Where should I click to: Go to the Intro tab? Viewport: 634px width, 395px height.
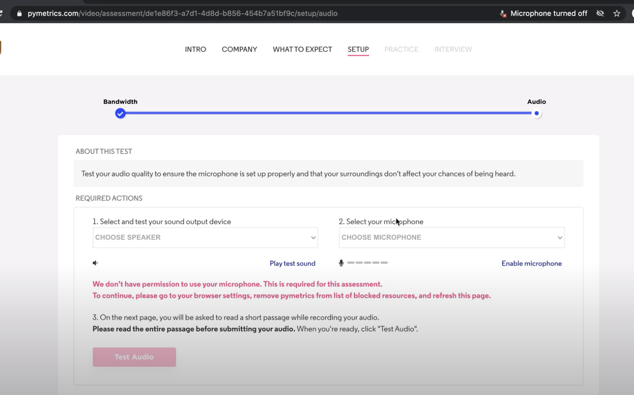(195, 49)
